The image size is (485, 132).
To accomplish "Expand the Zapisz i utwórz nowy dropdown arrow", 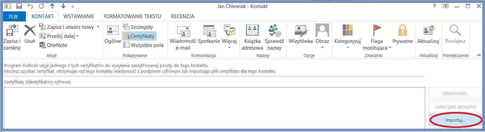I will pos(98,27).
